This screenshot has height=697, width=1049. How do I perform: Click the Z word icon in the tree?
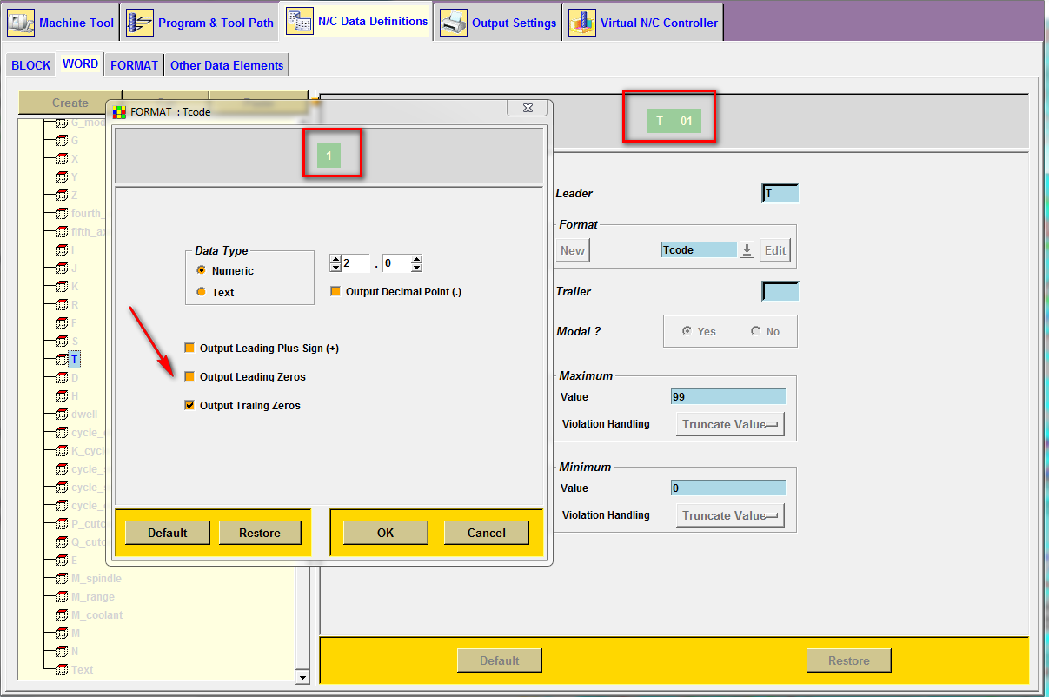62,196
